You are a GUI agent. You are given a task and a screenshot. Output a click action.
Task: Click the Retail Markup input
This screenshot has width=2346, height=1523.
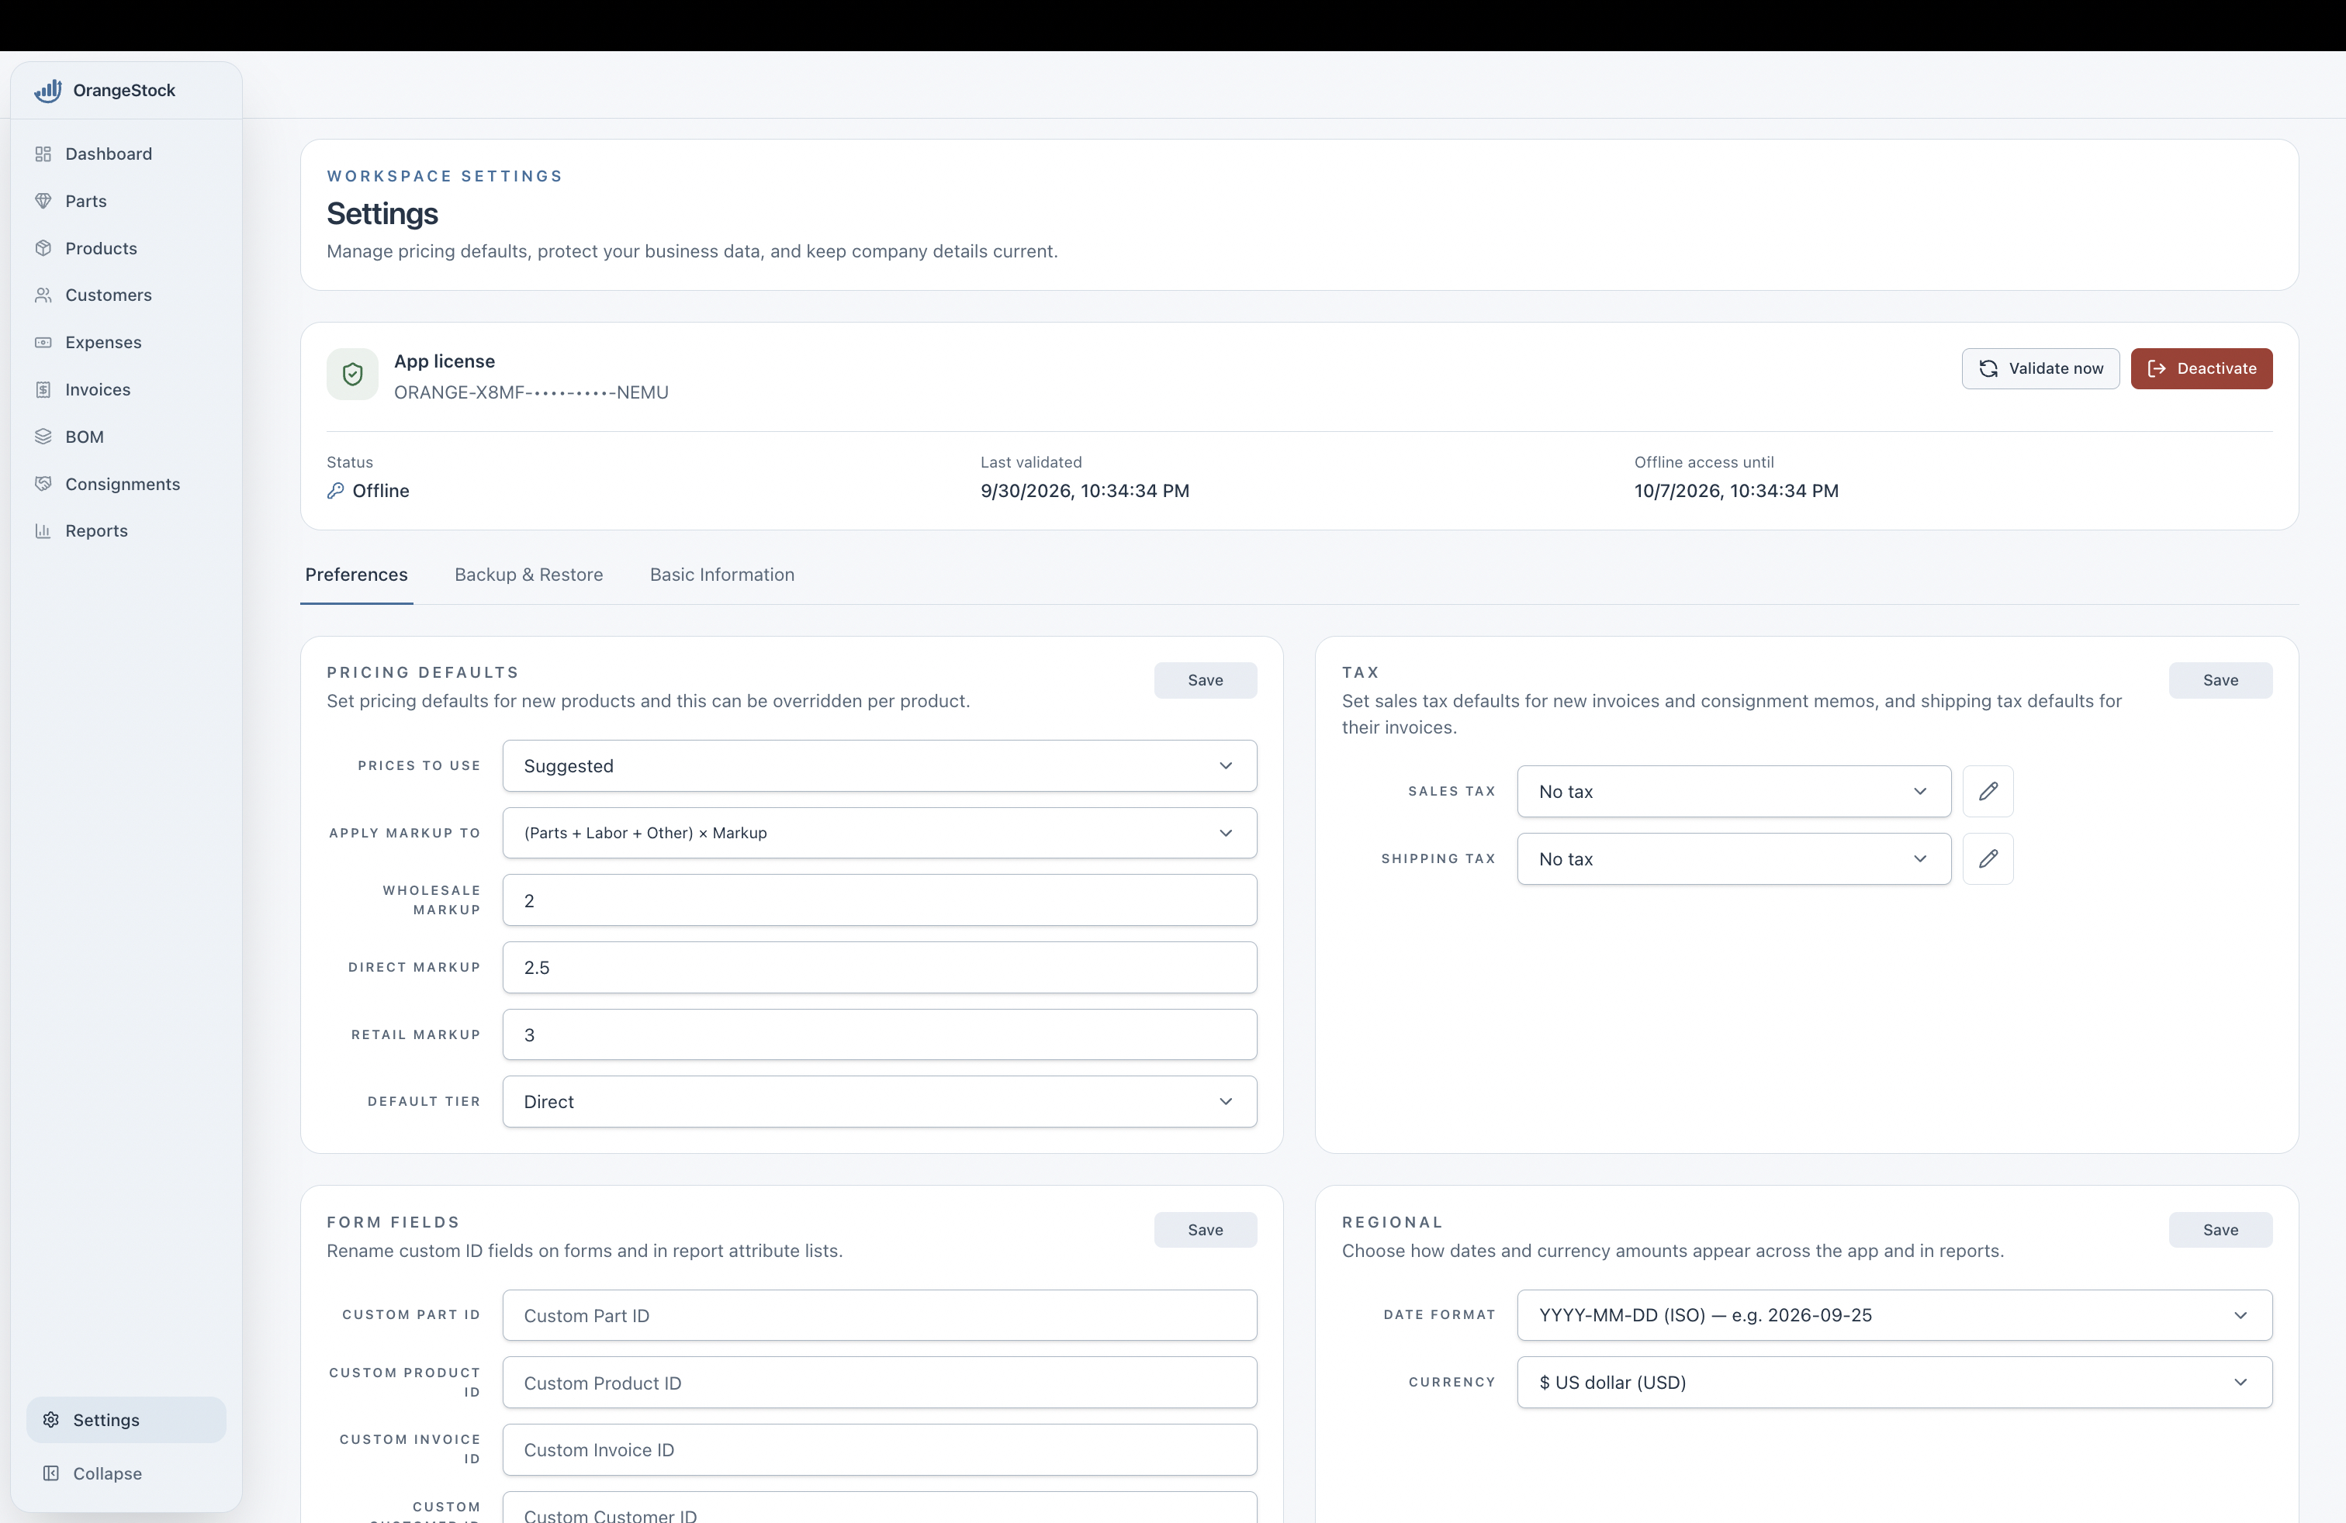point(879,1034)
